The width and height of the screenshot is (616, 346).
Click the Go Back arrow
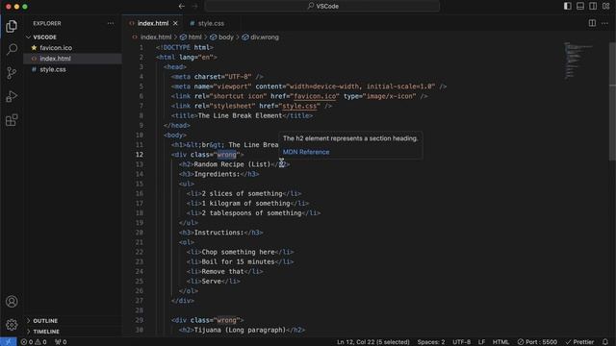click(x=182, y=6)
